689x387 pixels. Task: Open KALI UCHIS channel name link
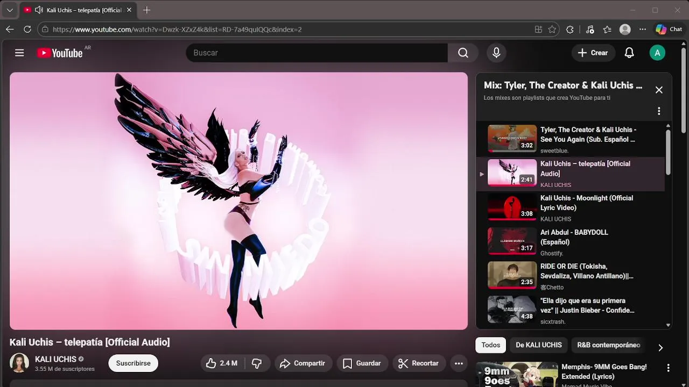tap(55, 359)
